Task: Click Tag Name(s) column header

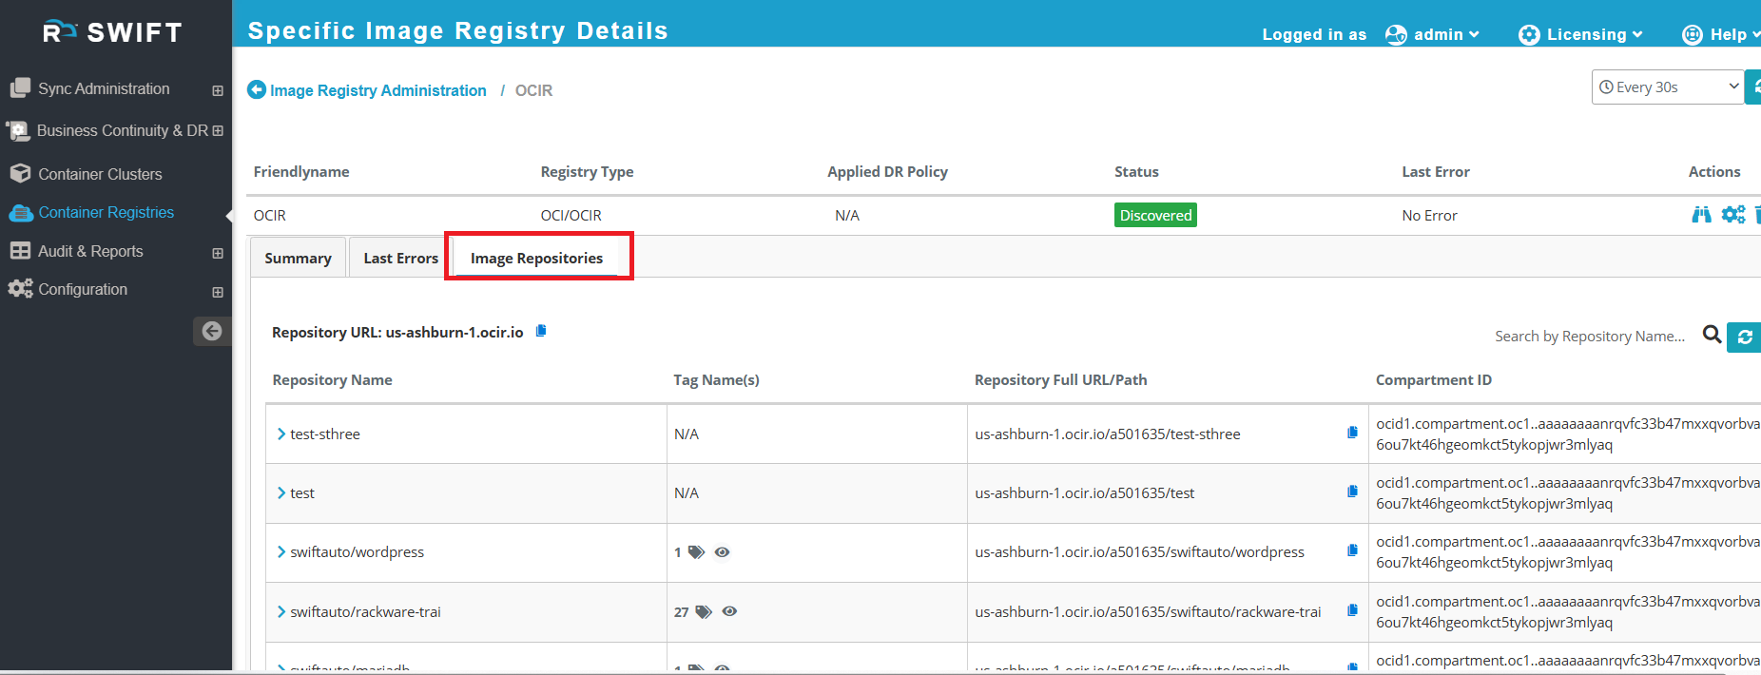Action: pos(716,379)
